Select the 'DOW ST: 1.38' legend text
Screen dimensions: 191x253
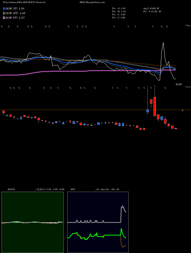(x=15, y=8)
